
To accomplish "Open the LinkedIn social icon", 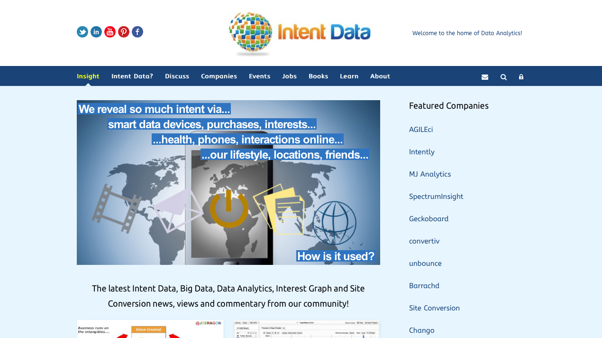I will [96, 32].
